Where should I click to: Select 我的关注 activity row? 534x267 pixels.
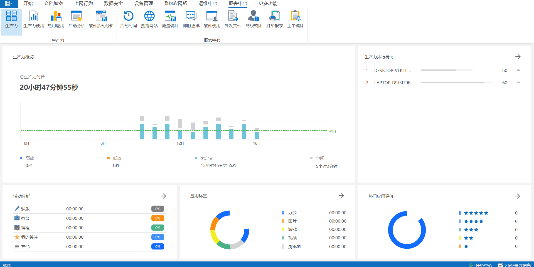click(x=89, y=237)
